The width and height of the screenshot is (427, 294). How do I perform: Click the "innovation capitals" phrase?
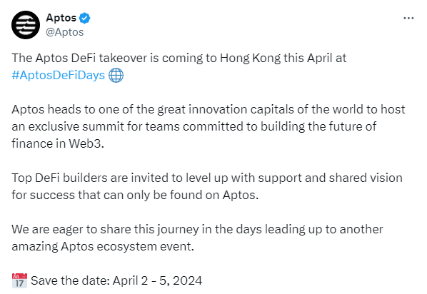click(241, 110)
